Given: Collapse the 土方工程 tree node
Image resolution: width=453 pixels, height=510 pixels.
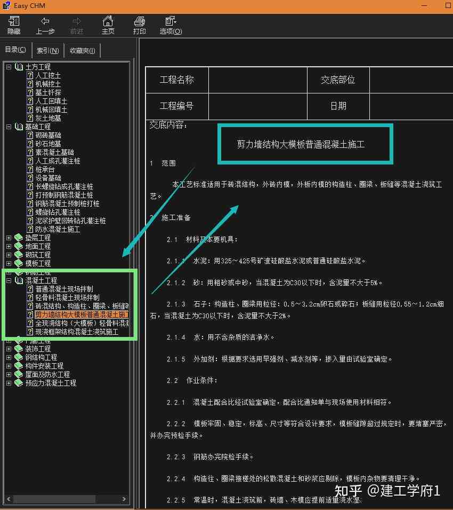Looking at the screenshot, I should 9,67.
